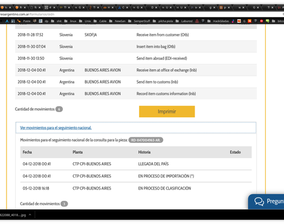Click the 'Estado' column header
Viewport: 284px width, 224px height.
[x=235, y=152]
